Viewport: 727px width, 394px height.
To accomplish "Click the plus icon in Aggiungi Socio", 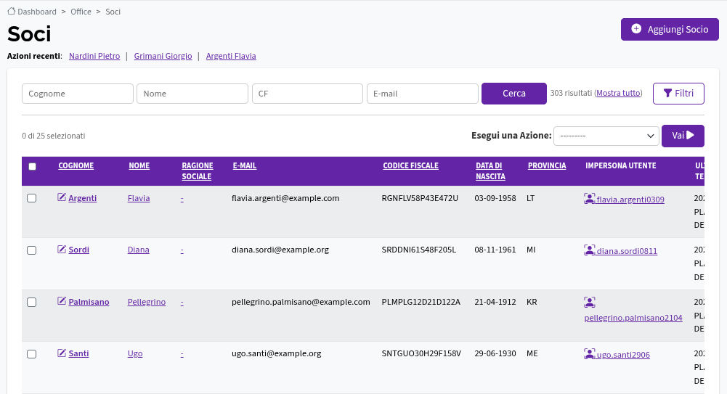I will (637, 29).
